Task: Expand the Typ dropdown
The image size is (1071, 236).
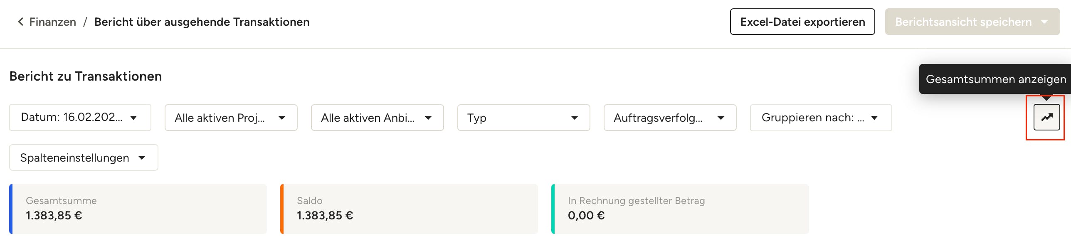Action: [523, 118]
